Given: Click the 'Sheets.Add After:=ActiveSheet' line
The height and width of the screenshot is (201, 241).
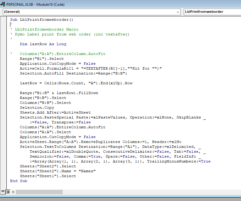Looking at the screenshot, I should [55, 112].
